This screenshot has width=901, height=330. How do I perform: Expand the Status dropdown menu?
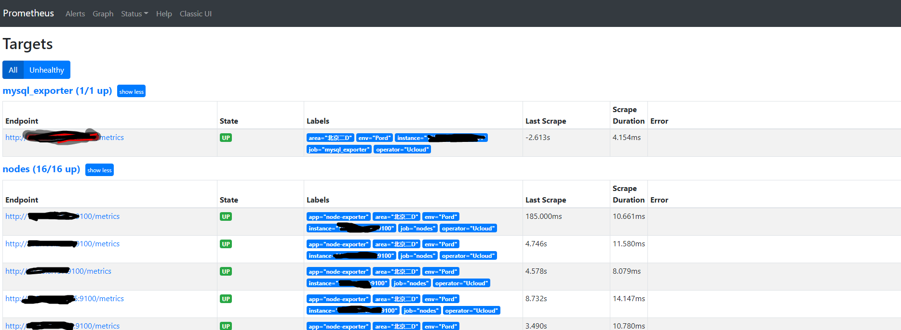pyautogui.click(x=134, y=14)
